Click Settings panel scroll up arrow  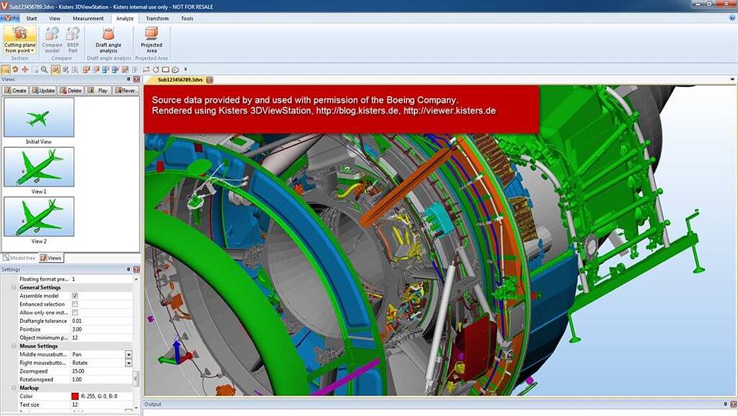point(136,279)
